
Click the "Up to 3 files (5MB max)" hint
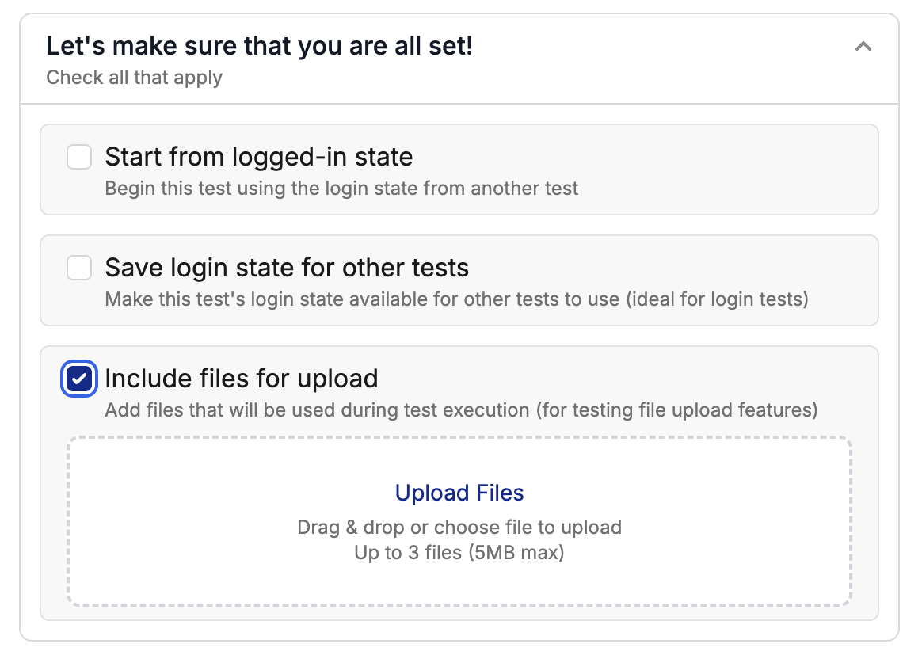click(x=459, y=552)
